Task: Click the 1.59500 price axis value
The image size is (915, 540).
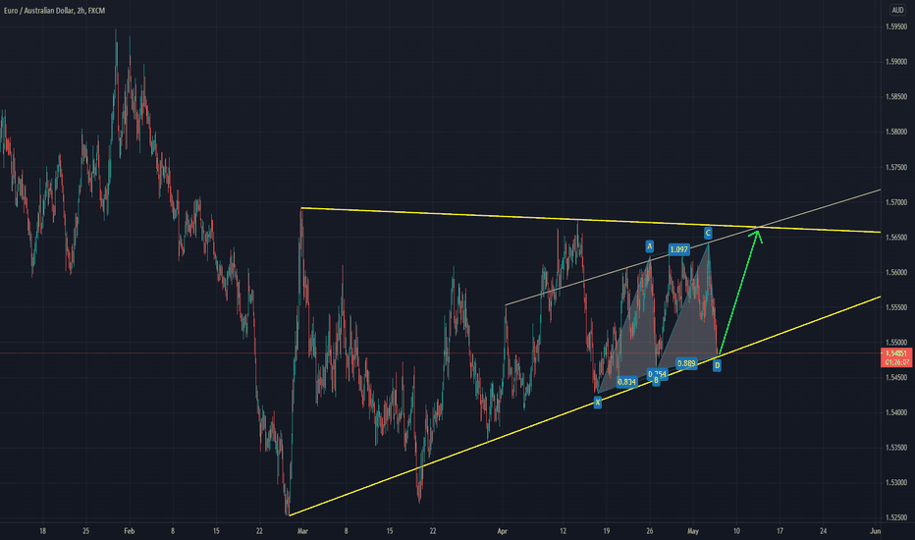Action: [x=896, y=27]
